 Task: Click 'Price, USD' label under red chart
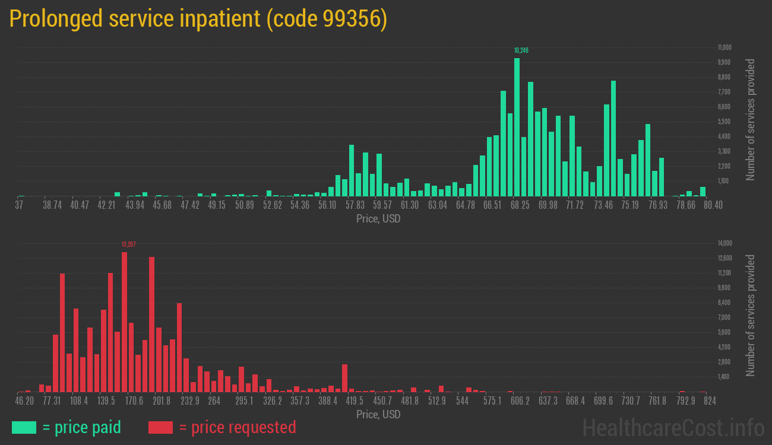coord(378,414)
